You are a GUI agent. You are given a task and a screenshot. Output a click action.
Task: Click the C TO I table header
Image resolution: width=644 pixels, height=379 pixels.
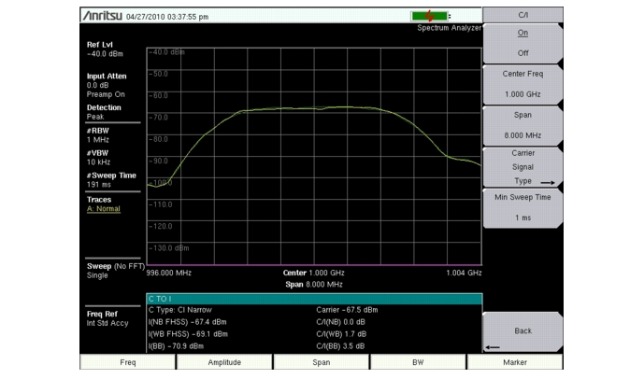click(314, 299)
